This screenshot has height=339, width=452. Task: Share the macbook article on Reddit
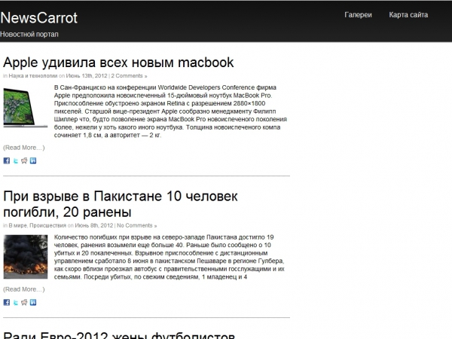[x=24, y=160]
